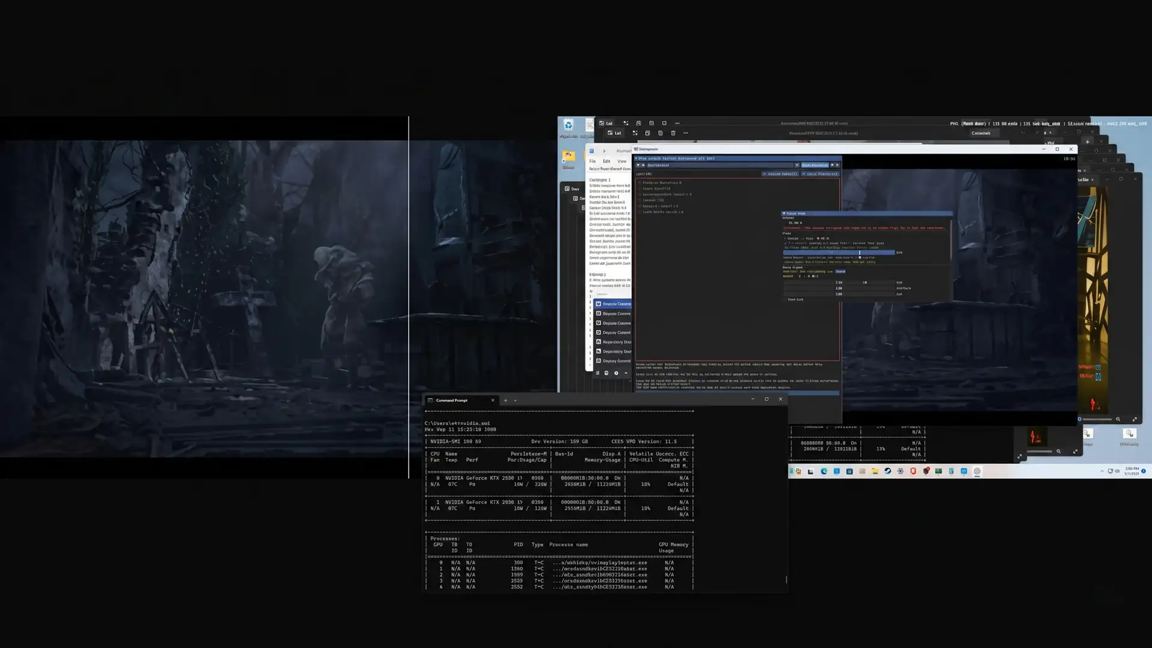
Task: Add a new tab in Command Prompt with plus
Action: (505, 400)
